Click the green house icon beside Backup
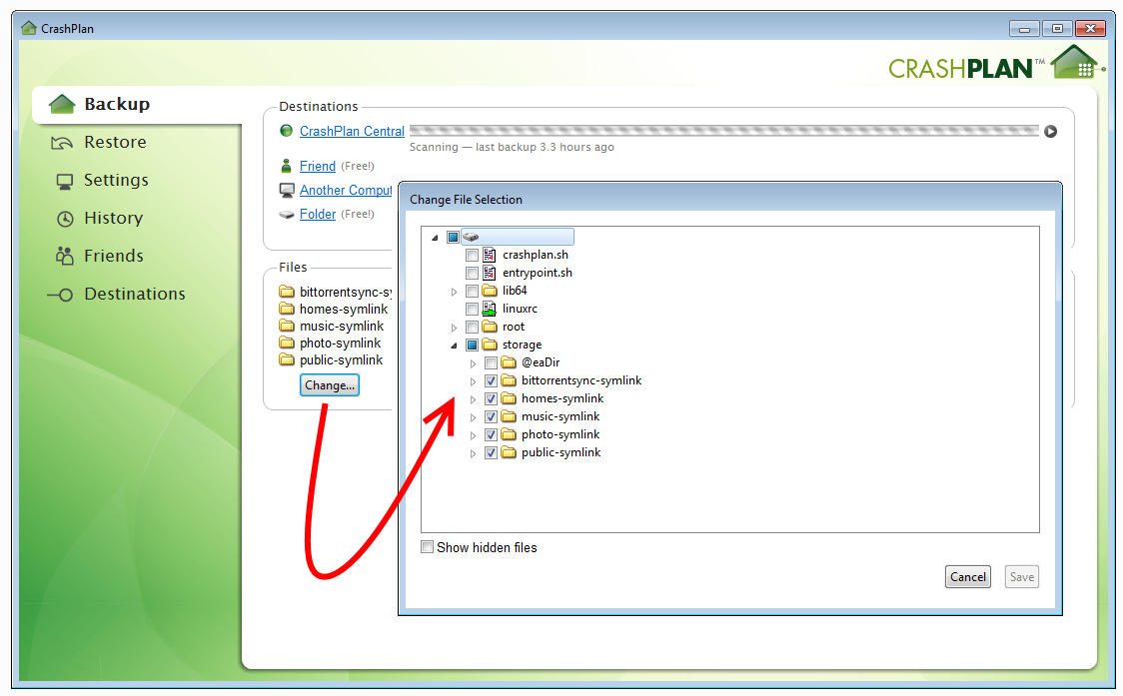The width and height of the screenshot is (1123, 696). click(x=62, y=105)
